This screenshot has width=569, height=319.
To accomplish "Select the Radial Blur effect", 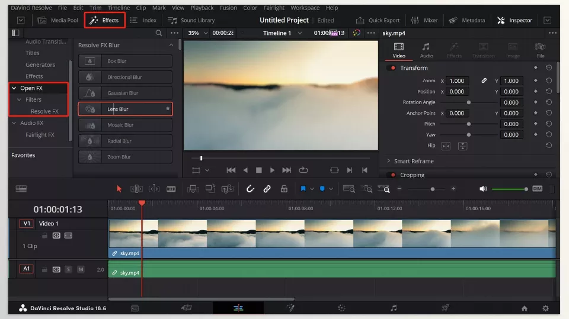I will pyautogui.click(x=125, y=141).
